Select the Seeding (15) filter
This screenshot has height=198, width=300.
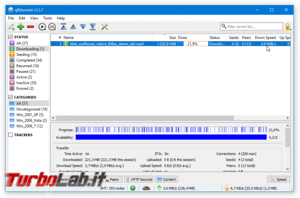29,54
